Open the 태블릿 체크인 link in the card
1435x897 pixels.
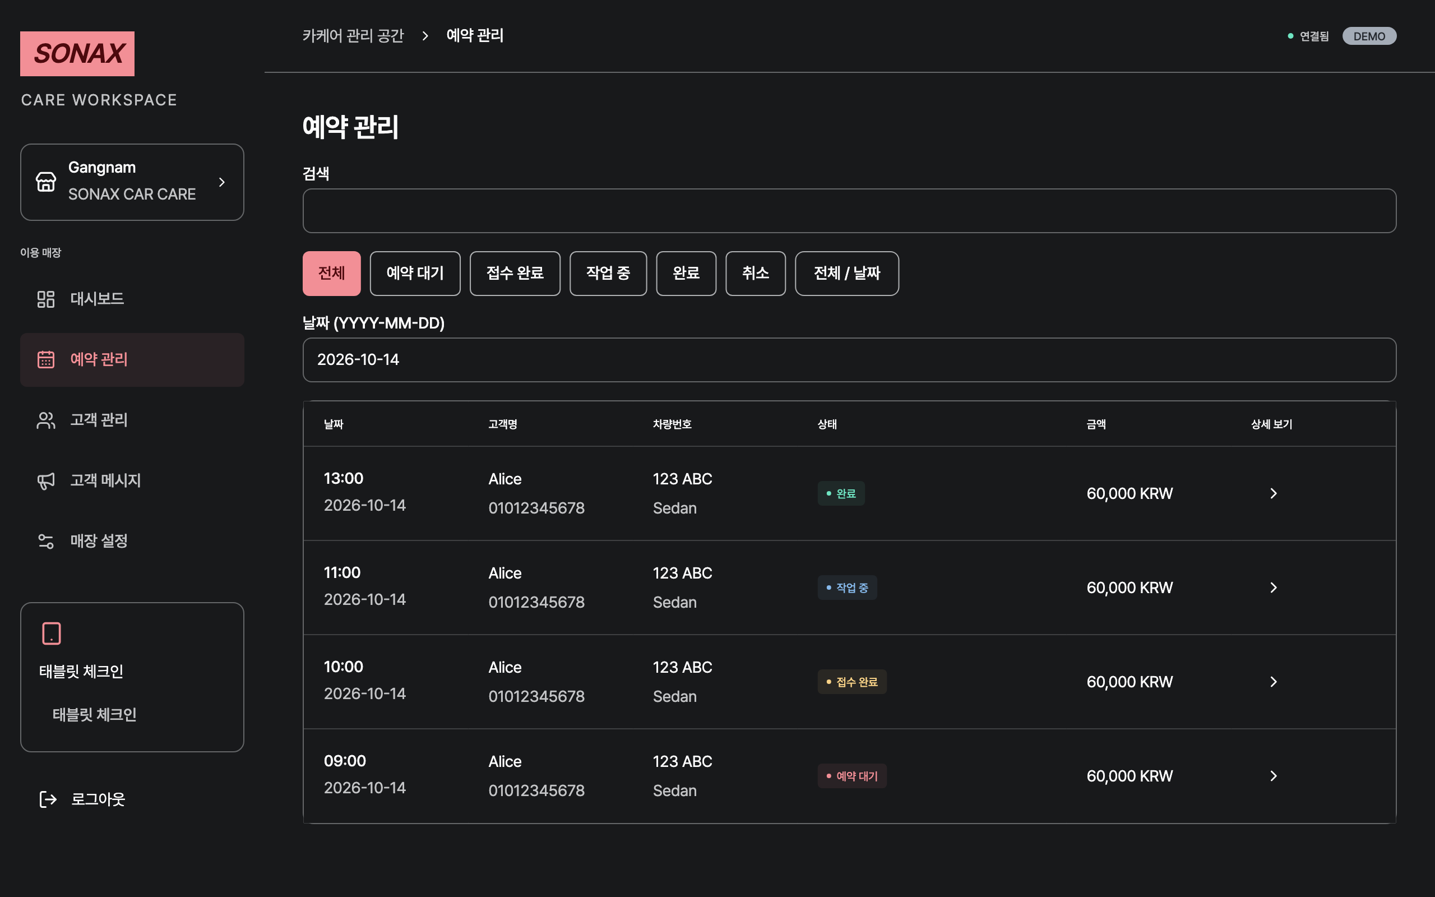point(94,714)
